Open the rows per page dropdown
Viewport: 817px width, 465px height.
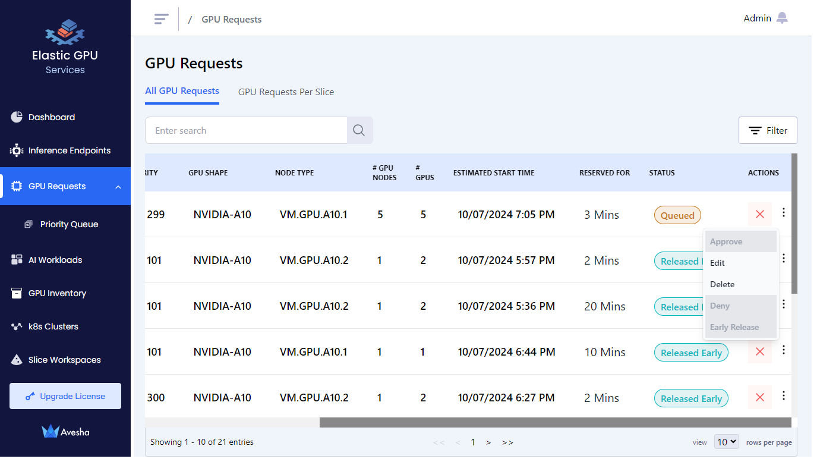coord(726,442)
